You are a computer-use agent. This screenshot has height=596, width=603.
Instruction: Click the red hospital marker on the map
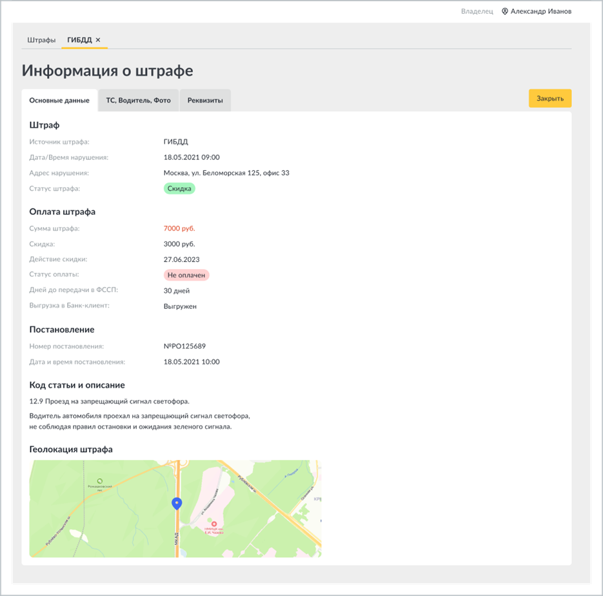click(x=214, y=524)
